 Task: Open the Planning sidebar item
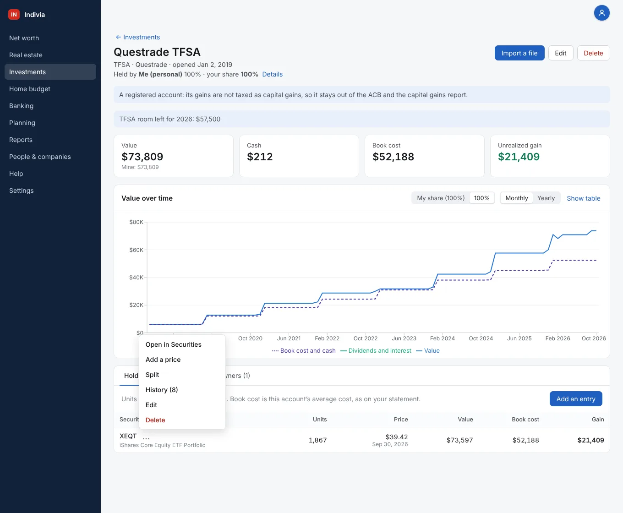point(50,123)
